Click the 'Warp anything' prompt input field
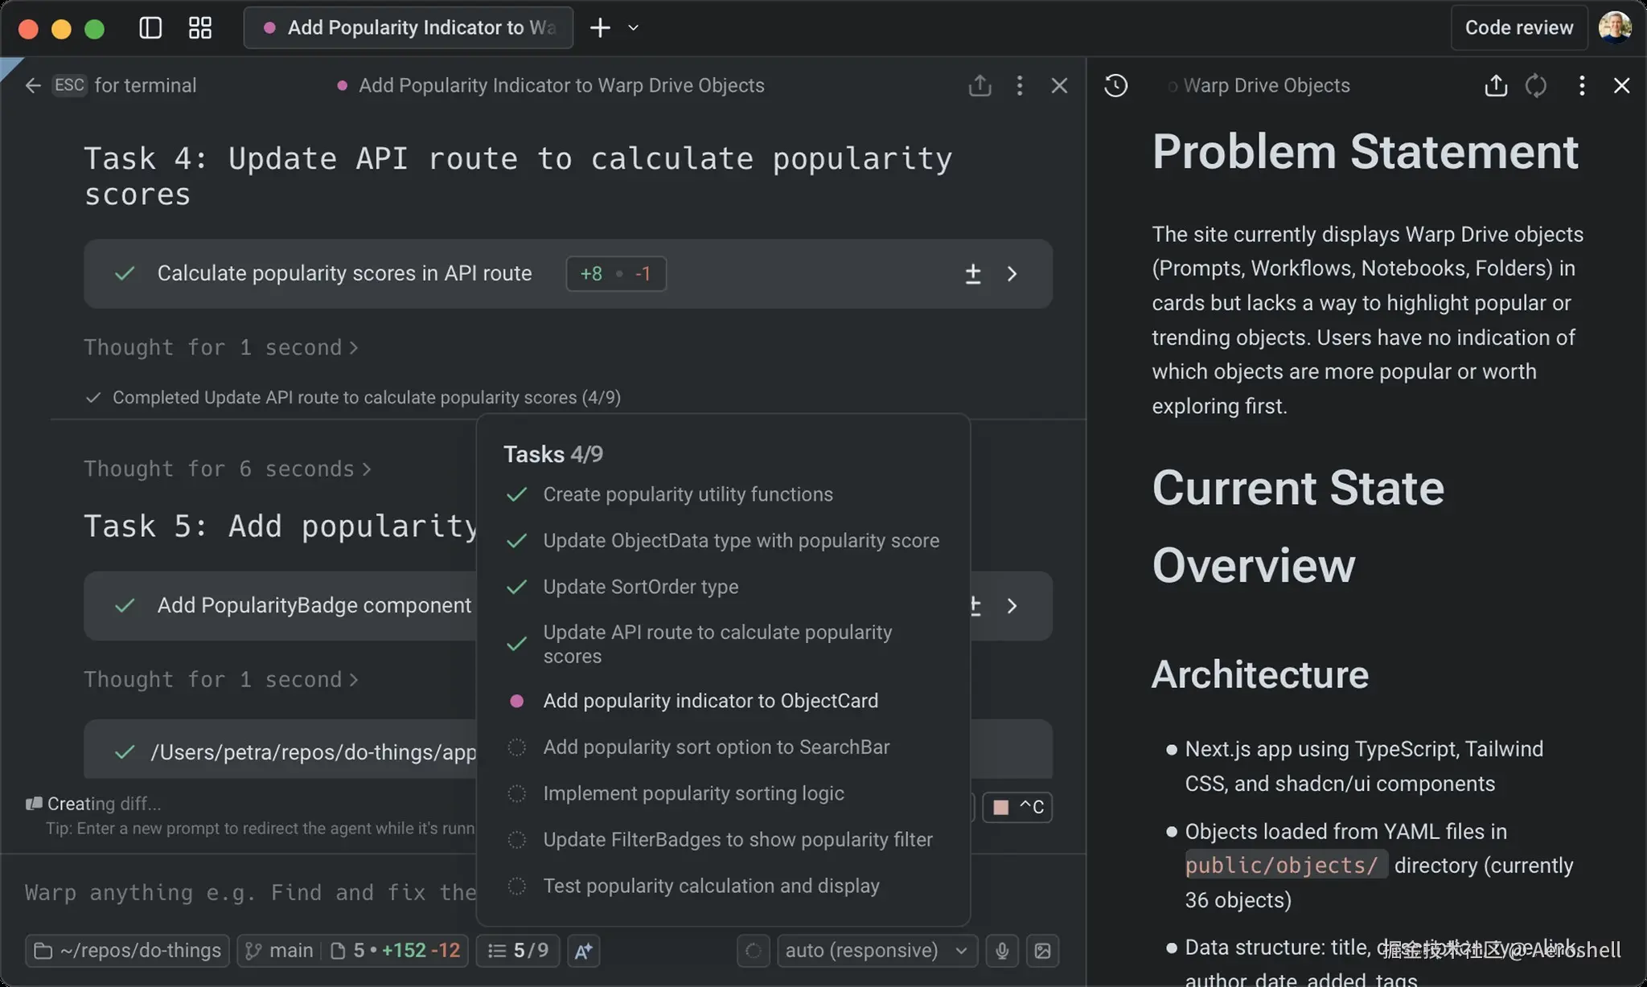 click(x=249, y=892)
